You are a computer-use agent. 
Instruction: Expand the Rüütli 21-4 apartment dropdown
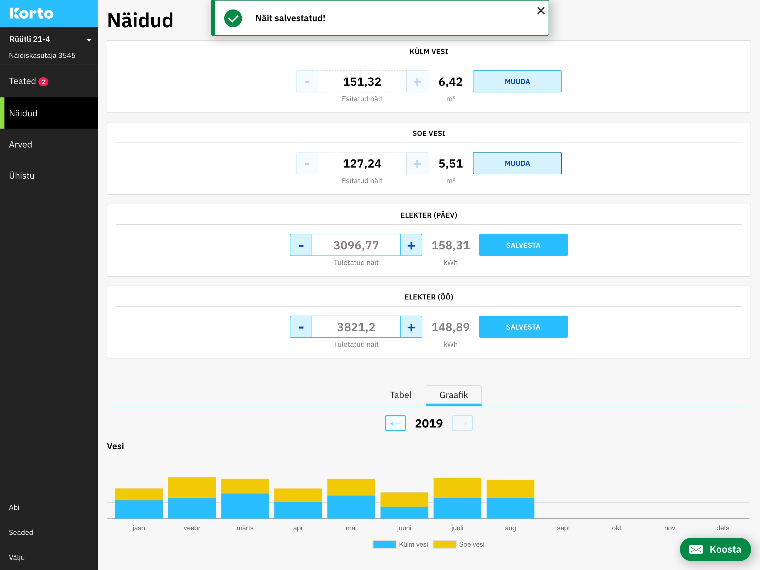[89, 40]
